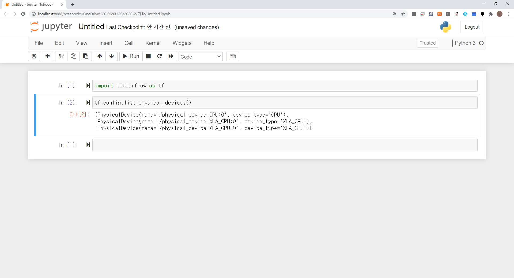Open the View menu

click(82, 43)
